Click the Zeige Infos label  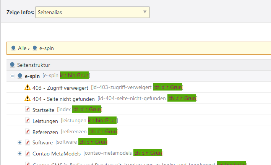coord(20,12)
